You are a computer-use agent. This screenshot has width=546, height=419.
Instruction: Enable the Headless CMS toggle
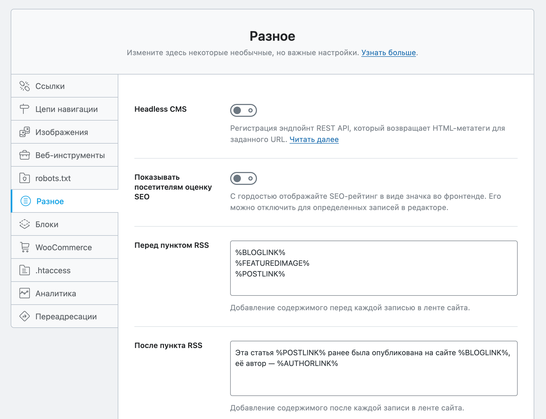coord(244,110)
